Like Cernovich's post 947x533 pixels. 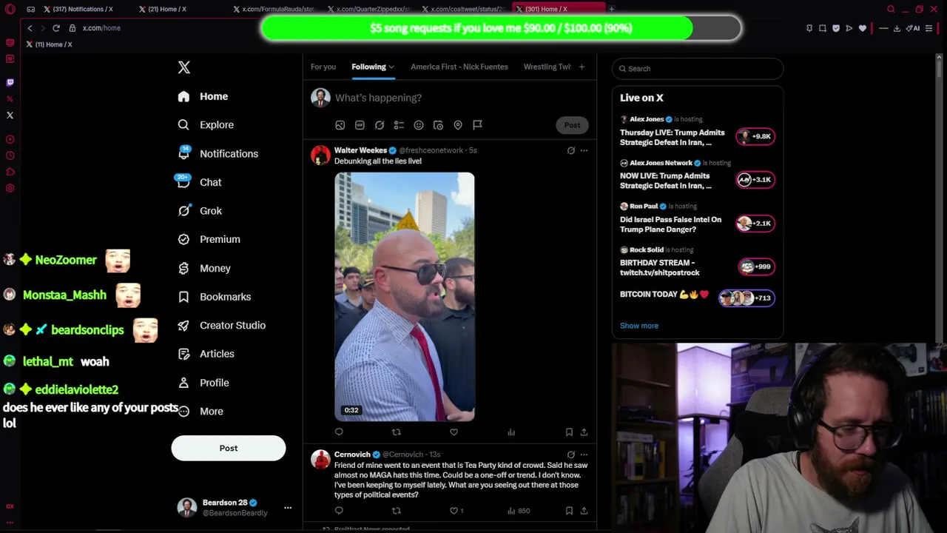click(454, 511)
